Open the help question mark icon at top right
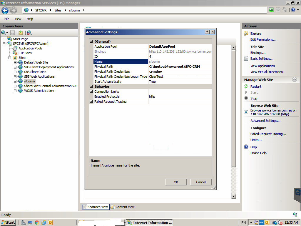 click(293, 10)
